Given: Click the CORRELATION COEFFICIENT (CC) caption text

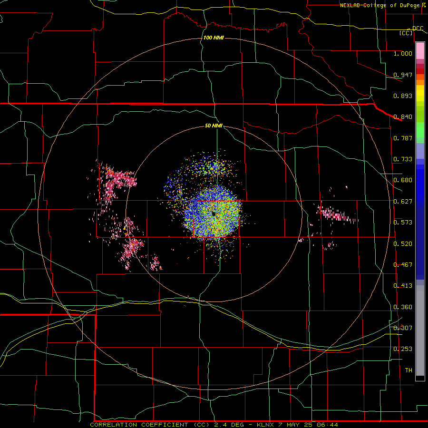Looking at the screenshot, I should click(150, 425).
